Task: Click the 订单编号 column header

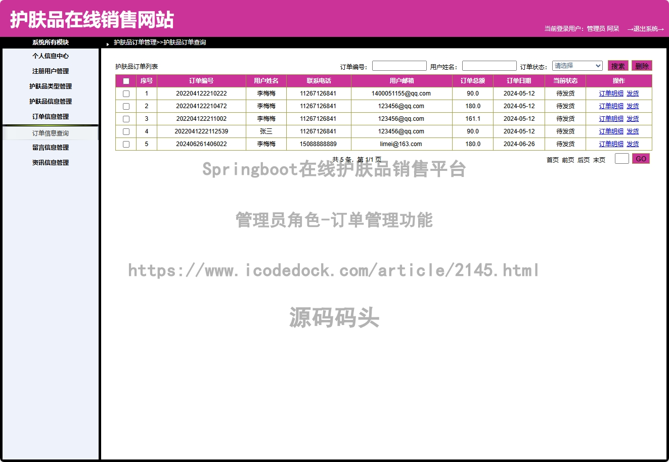Action: coord(201,81)
